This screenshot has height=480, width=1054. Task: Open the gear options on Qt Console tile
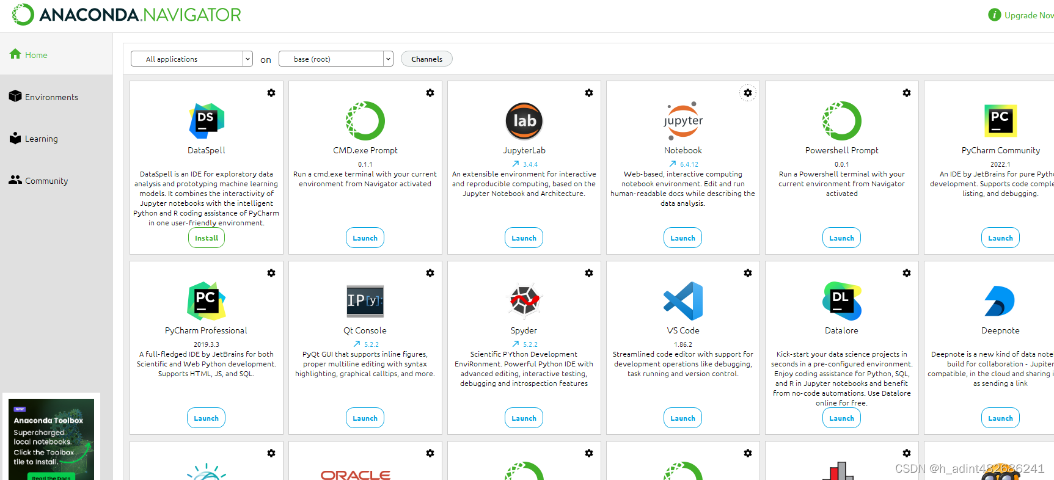[x=430, y=273]
